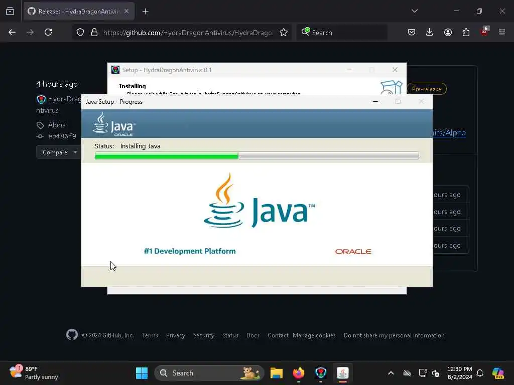Image resolution: width=514 pixels, height=385 pixels.
Task: Close the Releases HydraDragonAntivirus tab
Action: (126, 11)
